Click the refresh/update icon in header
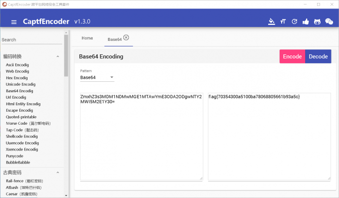 [294, 21]
